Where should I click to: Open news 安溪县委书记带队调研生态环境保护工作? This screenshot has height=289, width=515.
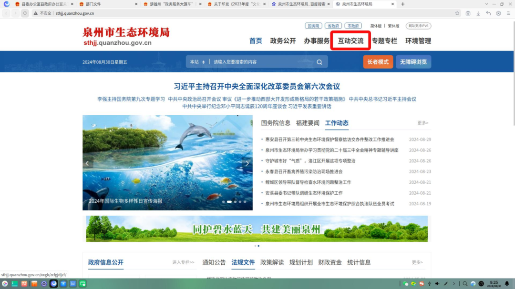[x=304, y=193]
